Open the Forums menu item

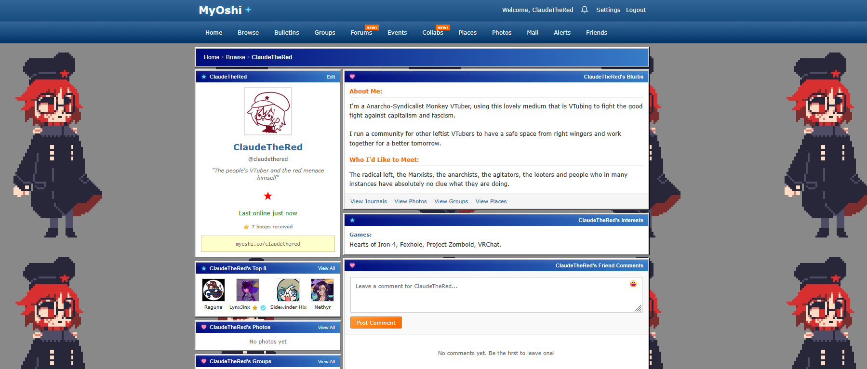(x=361, y=33)
